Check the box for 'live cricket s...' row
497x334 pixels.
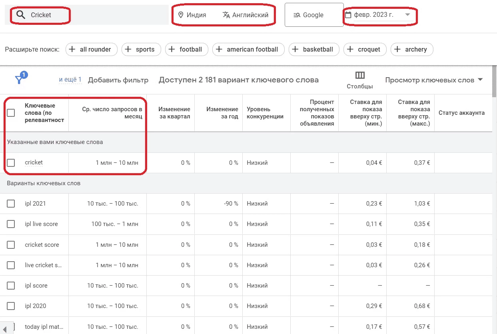(x=11, y=265)
